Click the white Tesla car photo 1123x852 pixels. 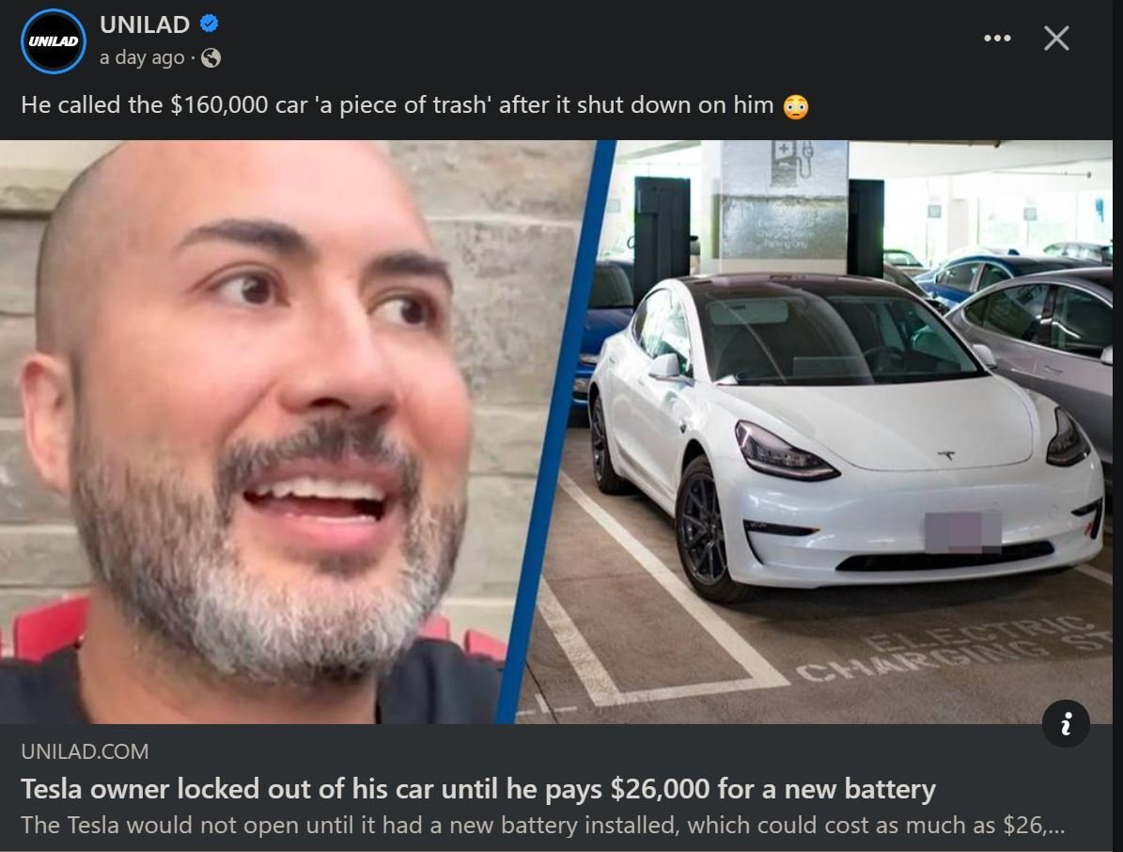[845, 437]
